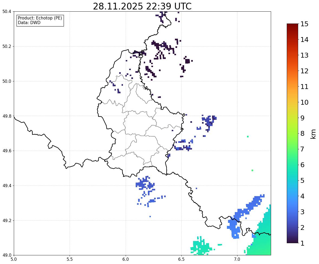Viewport: 319px width, 264px height.
Task: Click the colorbar at the 10 km level
Action: point(292,102)
